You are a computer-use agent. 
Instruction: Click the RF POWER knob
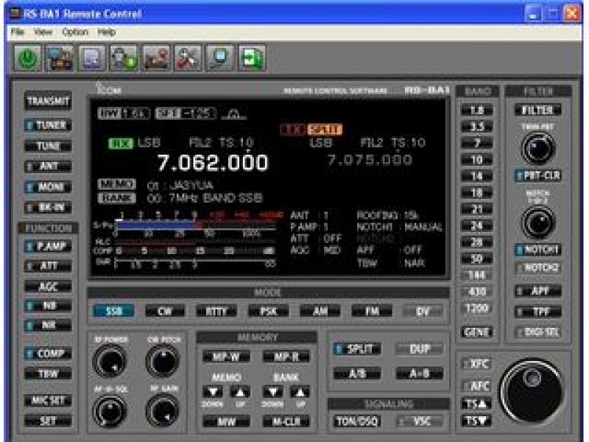[110, 361]
